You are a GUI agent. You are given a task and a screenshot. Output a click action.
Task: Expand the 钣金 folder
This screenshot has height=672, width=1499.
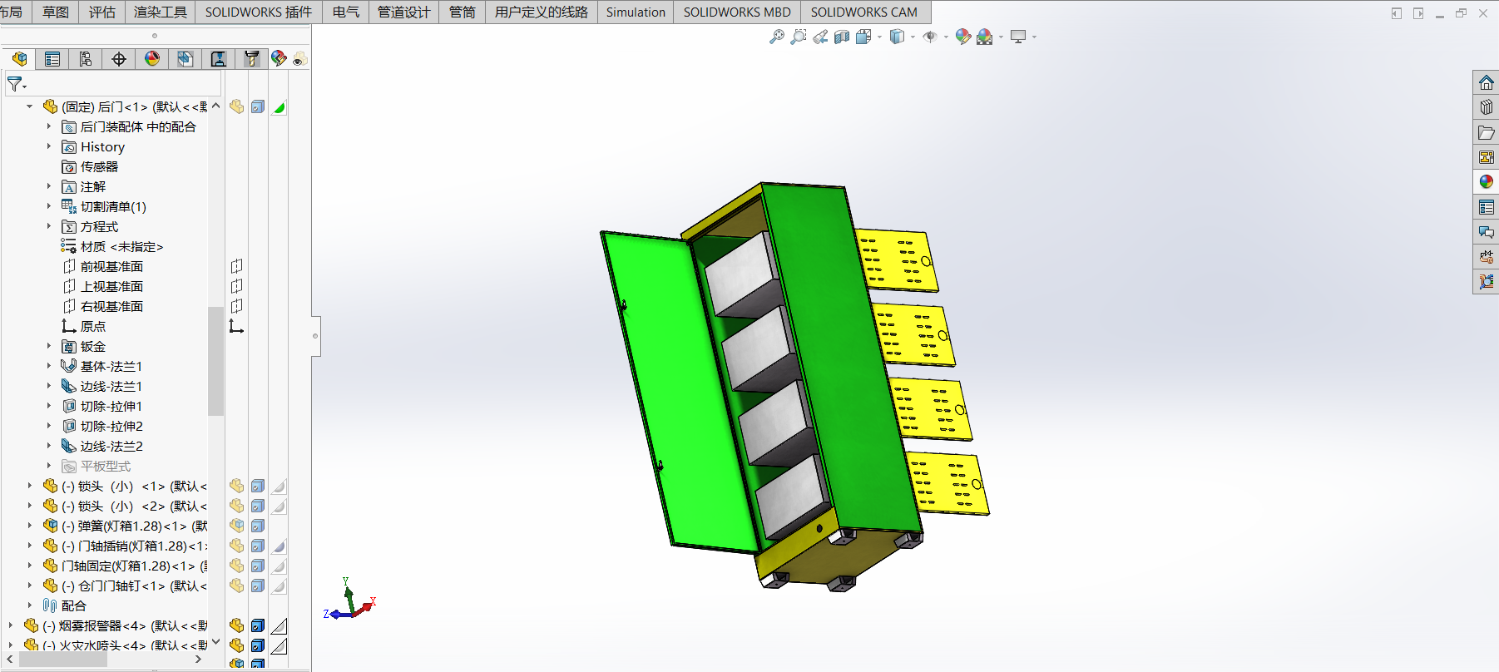[x=49, y=346]
